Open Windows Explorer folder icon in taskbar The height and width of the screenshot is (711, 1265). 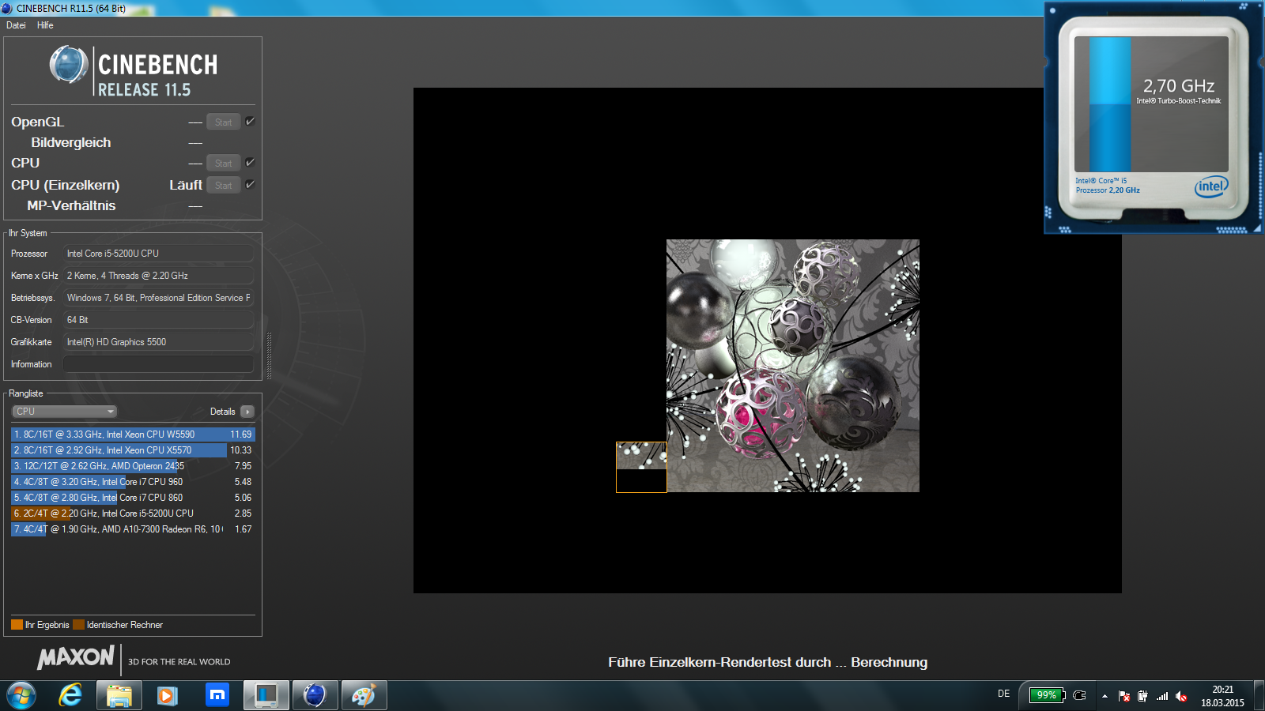click(119, 696)
